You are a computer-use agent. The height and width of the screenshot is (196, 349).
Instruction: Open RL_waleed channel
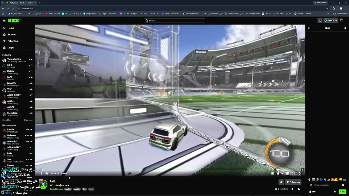pos(17,114)
